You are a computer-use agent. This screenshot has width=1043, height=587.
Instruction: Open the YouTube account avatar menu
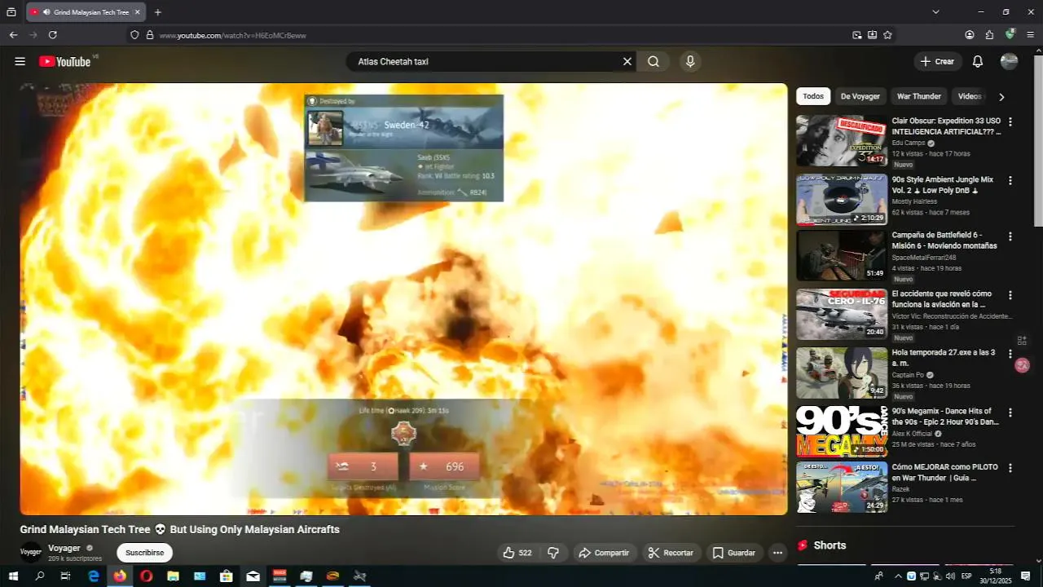click(x=1009, y=61)
